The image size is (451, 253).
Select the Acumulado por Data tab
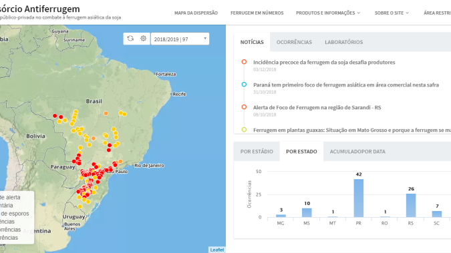(357, 152)
